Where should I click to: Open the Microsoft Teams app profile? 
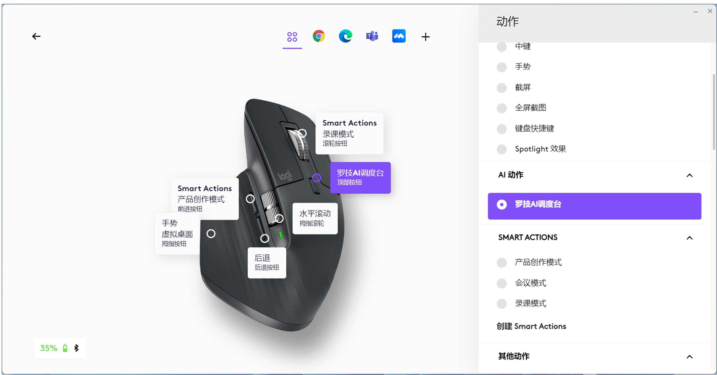[372, 36]
